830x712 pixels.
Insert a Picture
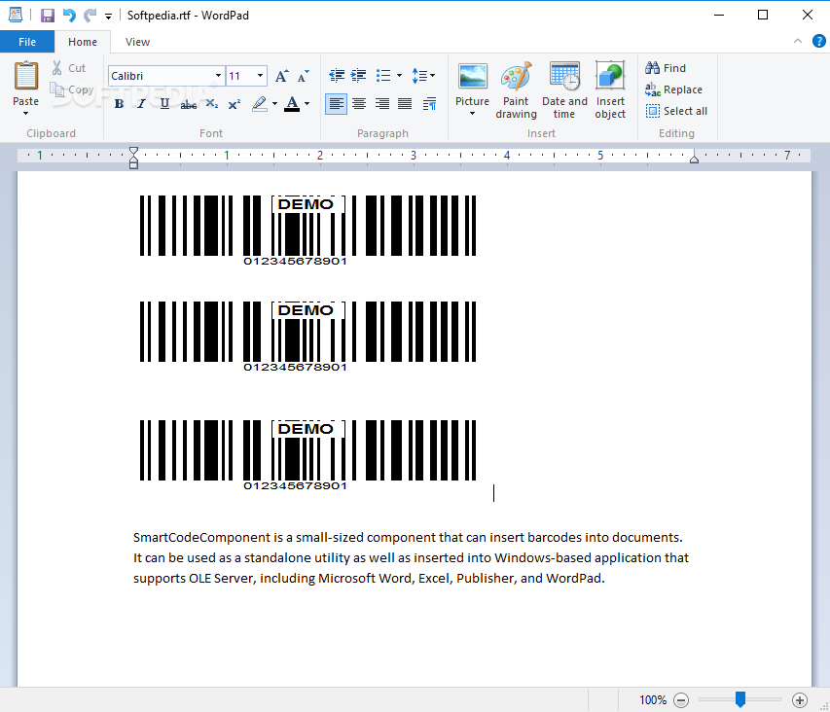[x=472, y=83]
